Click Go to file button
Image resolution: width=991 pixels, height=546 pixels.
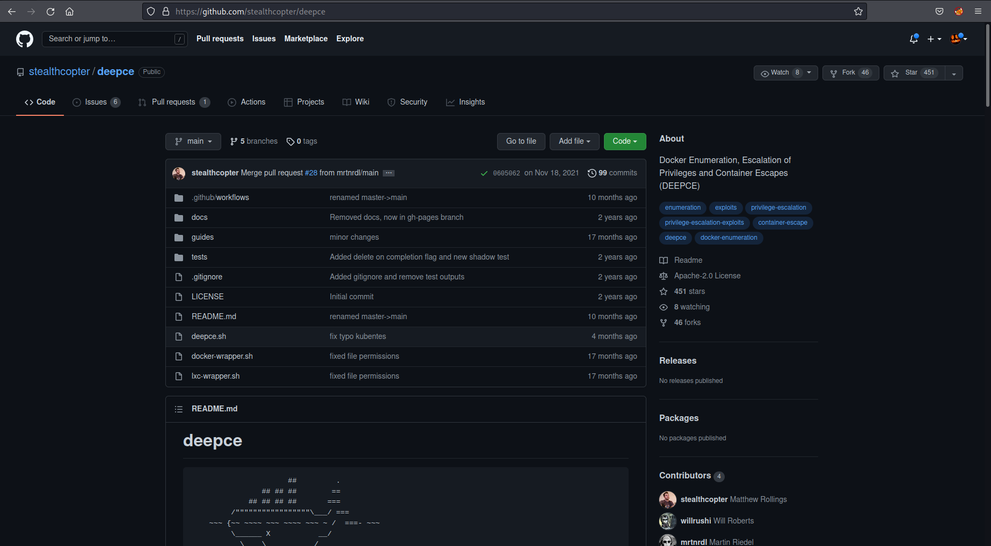pyautogui.click(x=521, y=141)
